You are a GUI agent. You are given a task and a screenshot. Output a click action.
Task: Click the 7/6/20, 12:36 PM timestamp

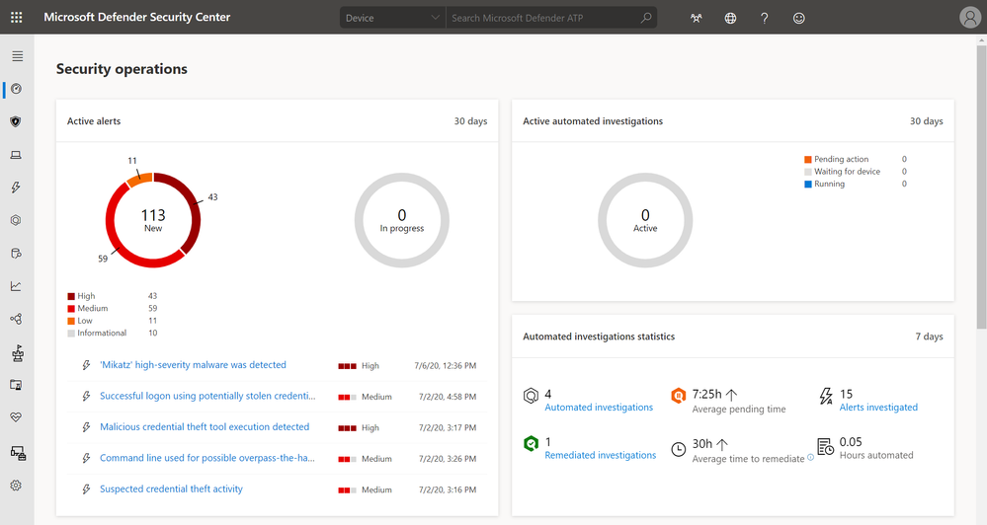pyautogui.click(x=445, y=365)
